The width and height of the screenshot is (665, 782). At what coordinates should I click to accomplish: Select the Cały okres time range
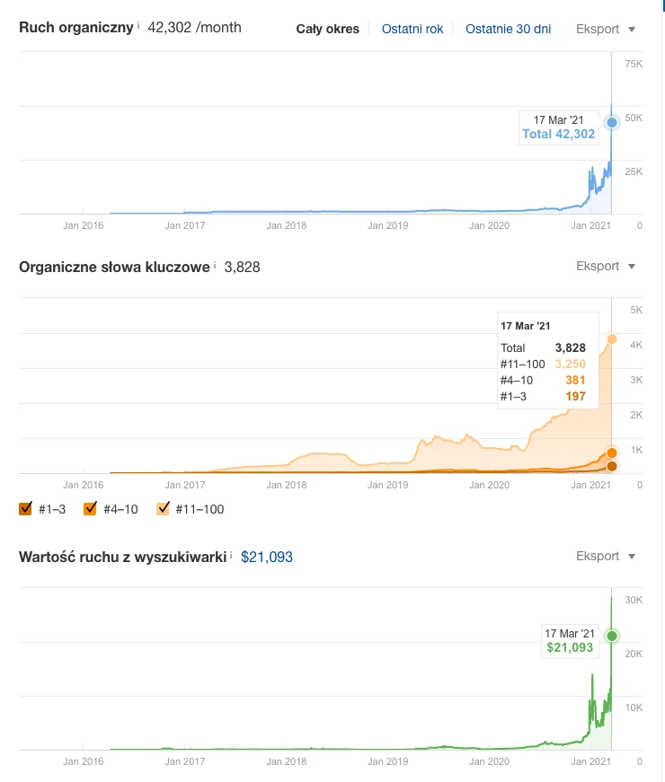click(x=327, y=29)
